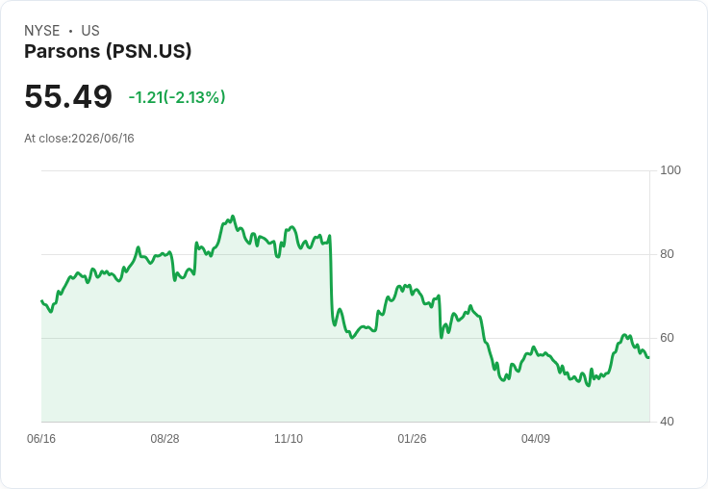
Task: Click the chart line's final rightmost point
Action: [649, 357]
